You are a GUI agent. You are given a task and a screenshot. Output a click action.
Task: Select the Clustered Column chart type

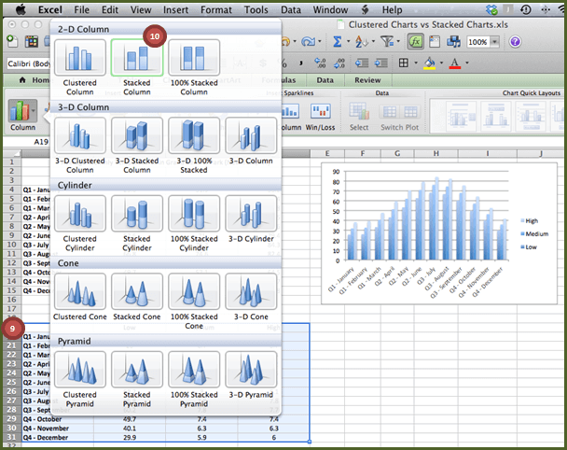pyautogui.click(x=80, y=58)
